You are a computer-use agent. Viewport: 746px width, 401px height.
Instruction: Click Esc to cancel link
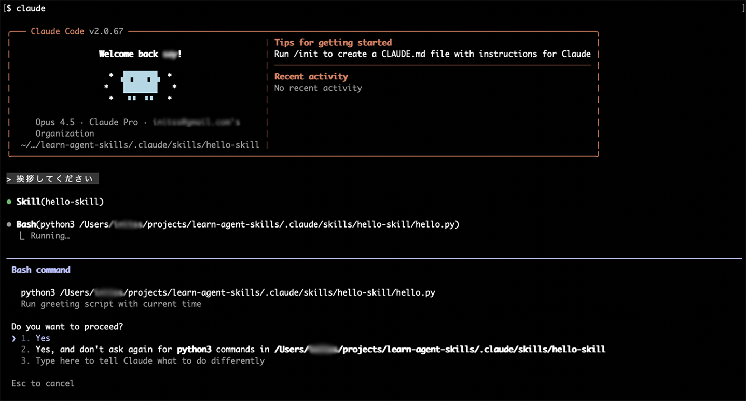pos(42,383)
